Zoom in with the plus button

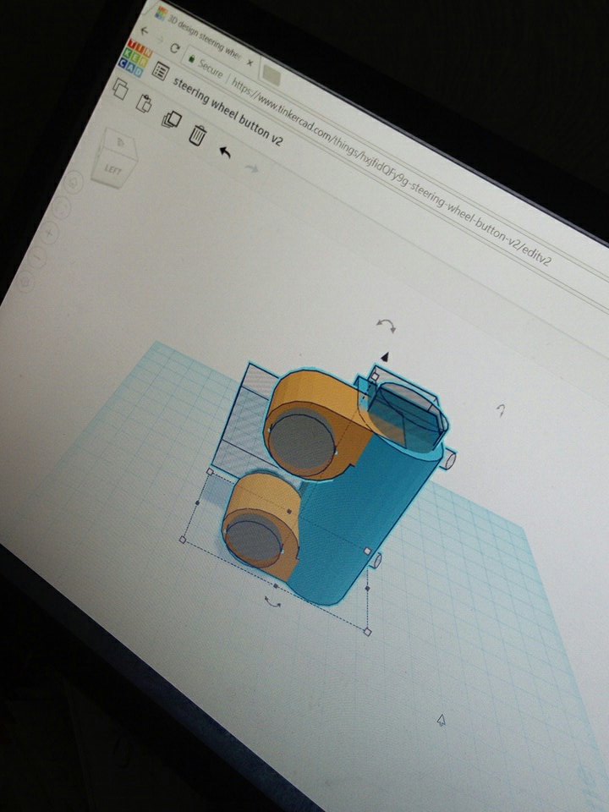tap(49, 233)
